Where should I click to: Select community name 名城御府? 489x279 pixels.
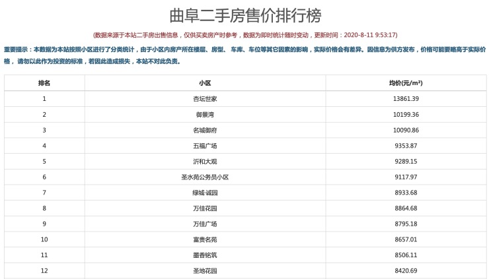coord(205,130)
